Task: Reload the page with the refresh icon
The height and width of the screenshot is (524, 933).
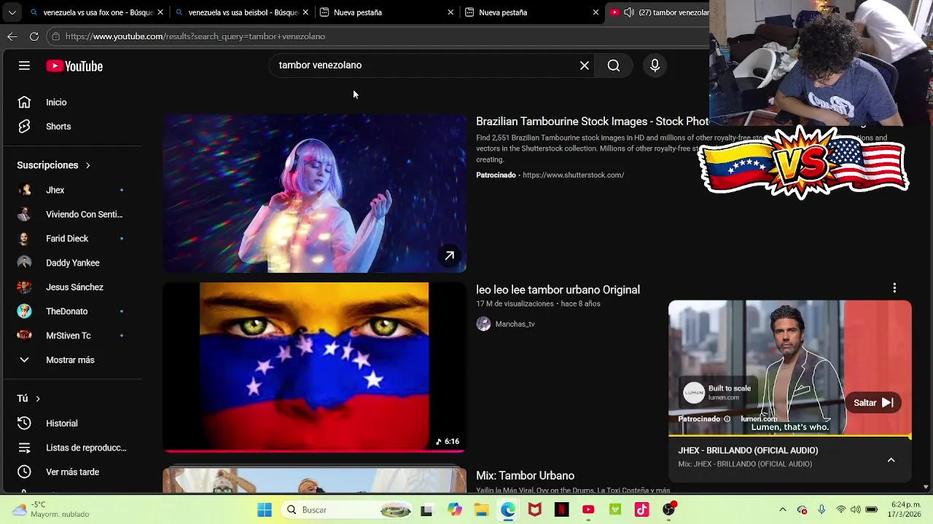Action: [x=34, y=36]
